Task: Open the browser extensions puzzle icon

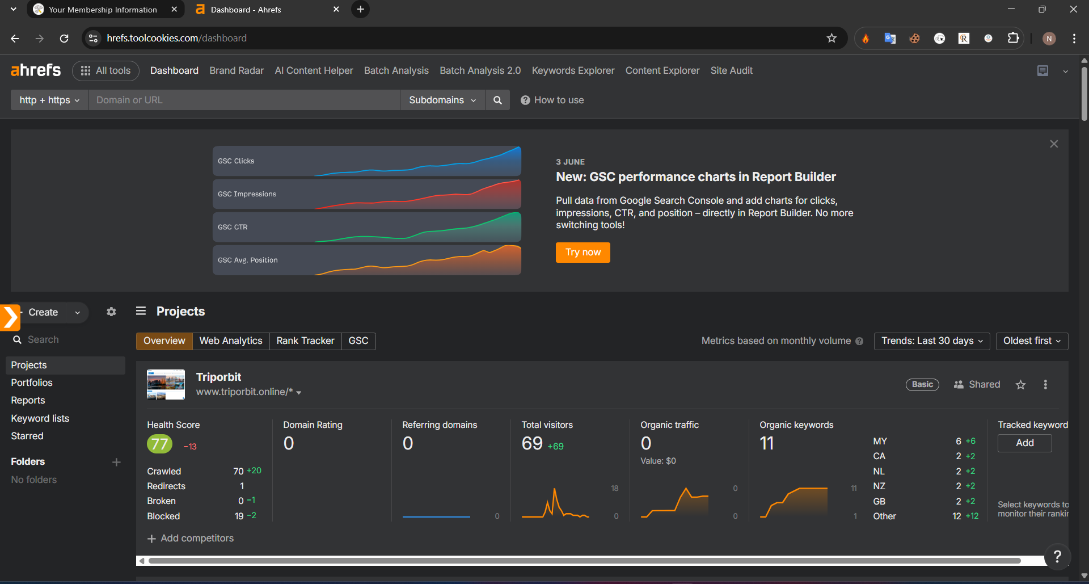Action: coord(1013,38)
